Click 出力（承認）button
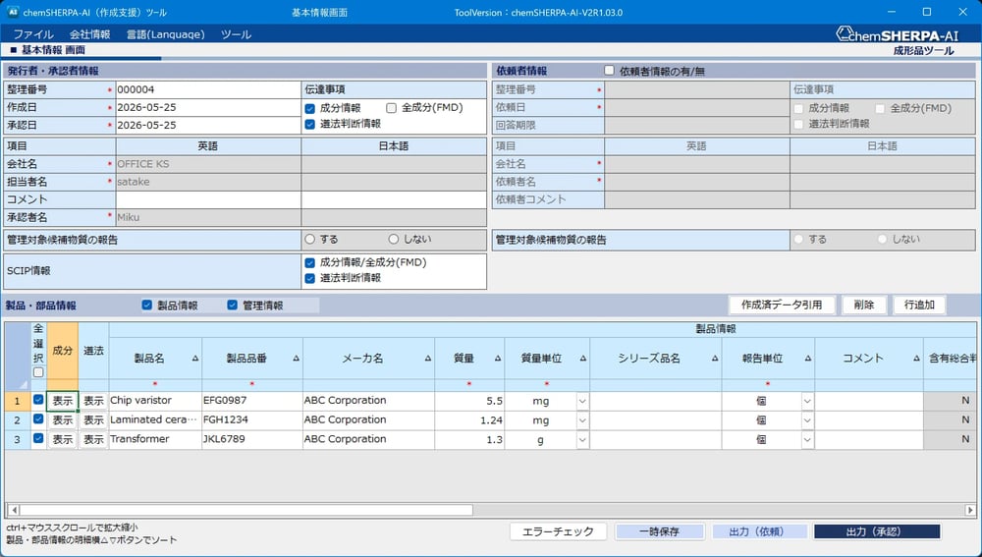 [877, 531]
